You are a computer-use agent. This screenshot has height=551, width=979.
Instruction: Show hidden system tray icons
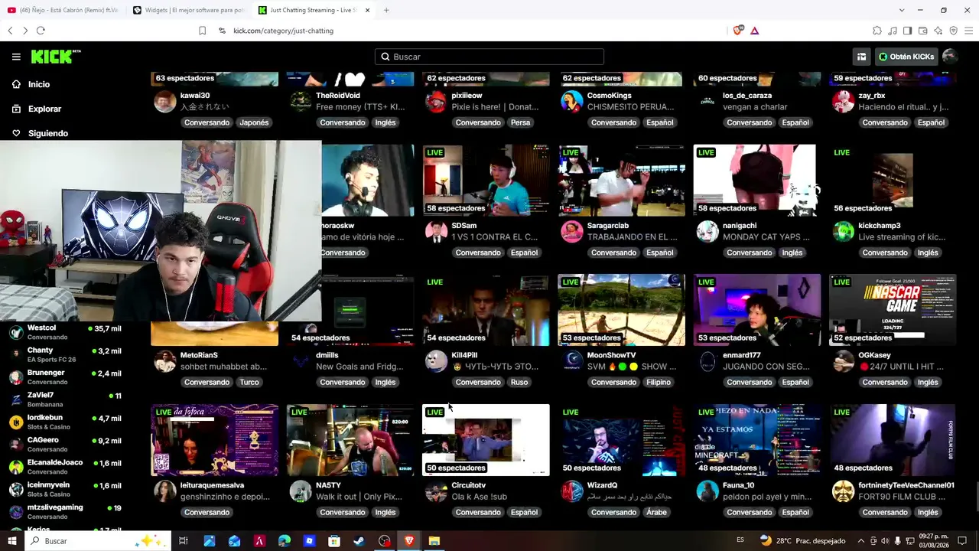pyautogui.click(x=860, y=541)
